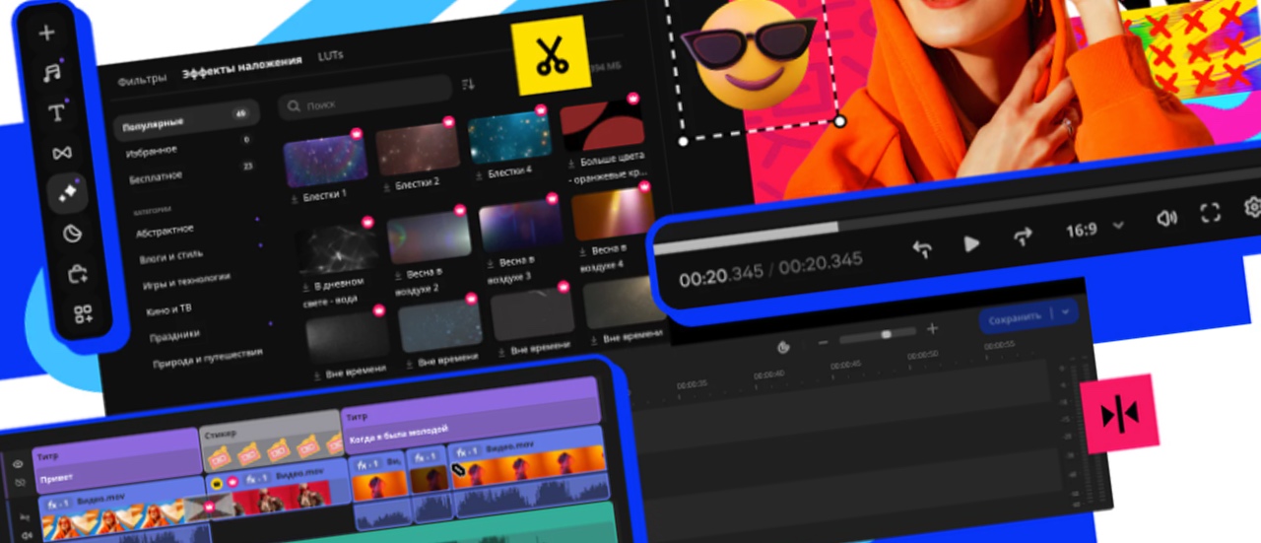Select the Весна в воздухе 2 thumbnail

click(430, 238)
